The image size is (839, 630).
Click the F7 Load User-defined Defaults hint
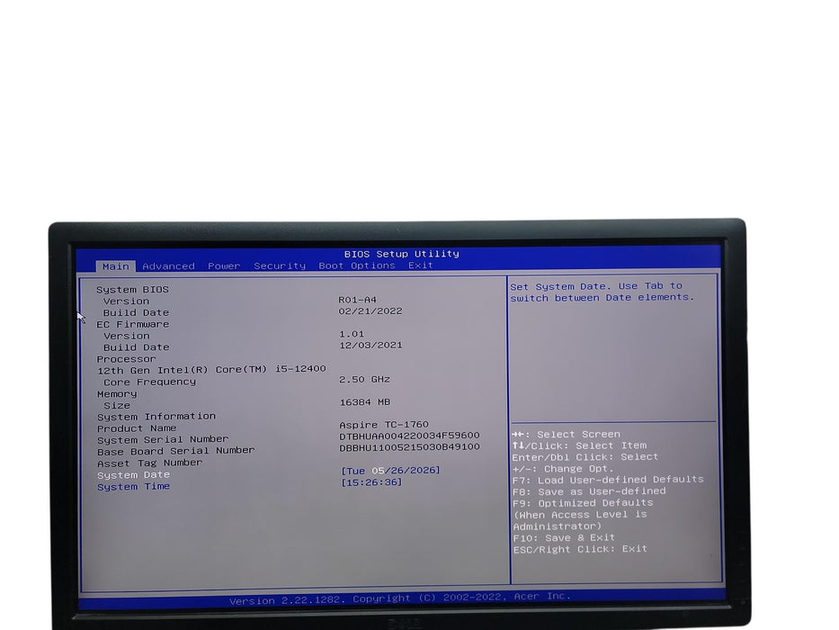[608, 480]
